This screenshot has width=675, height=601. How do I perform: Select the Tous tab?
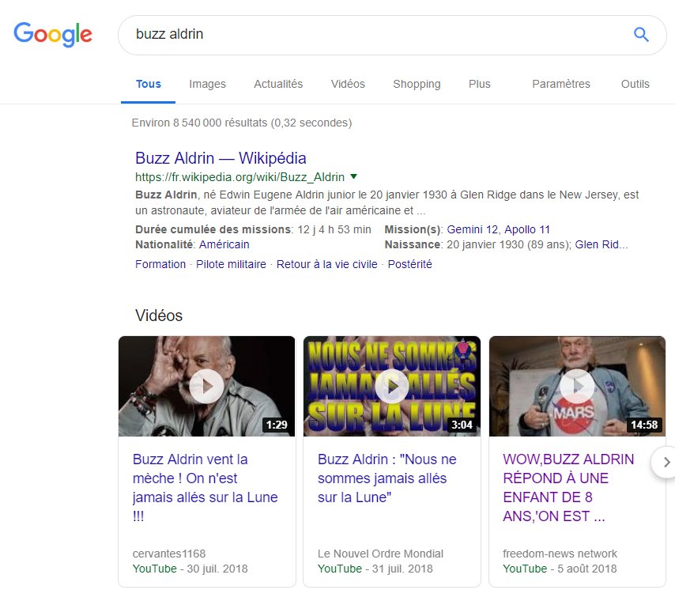click(x=148, y=84)
